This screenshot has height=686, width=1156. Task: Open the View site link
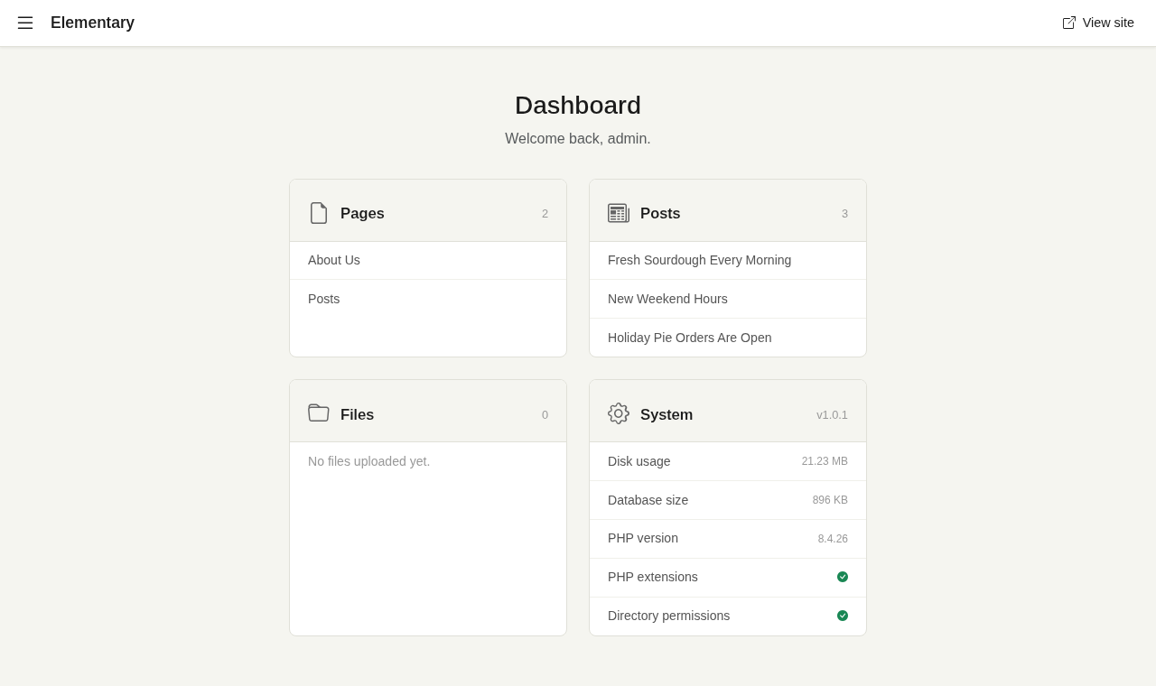(1098, 23)
